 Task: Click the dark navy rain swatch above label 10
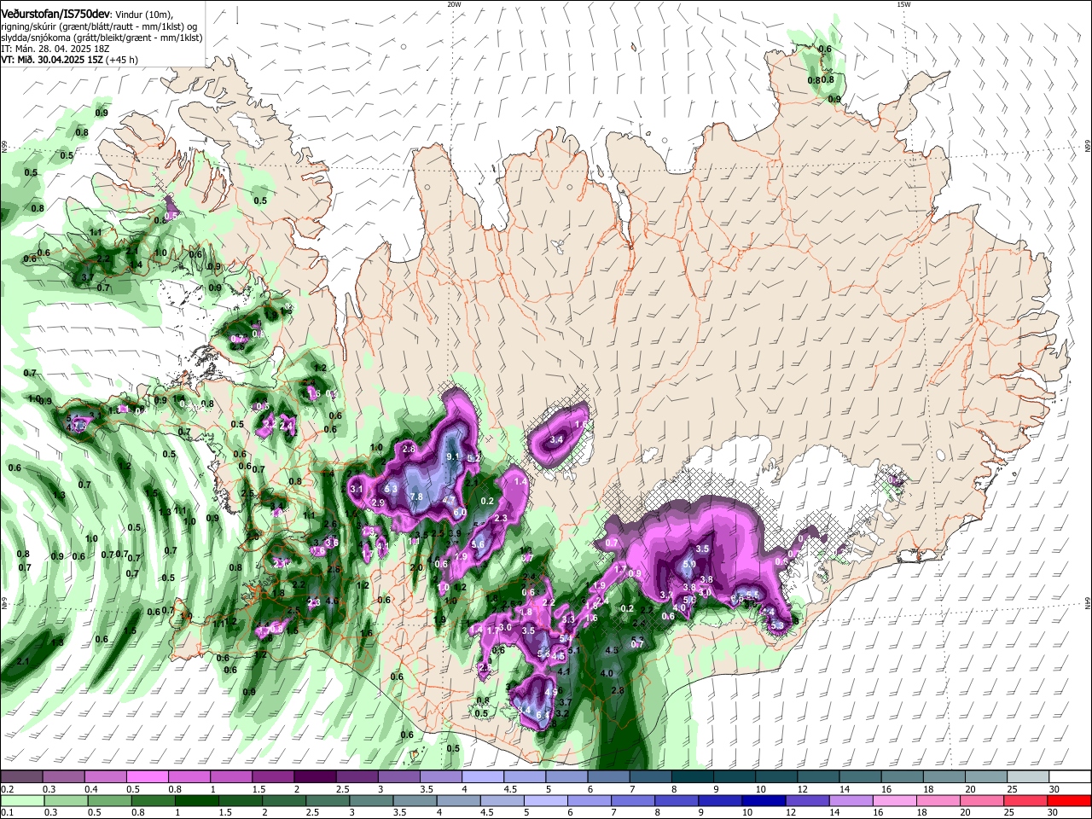pos(762,800)
